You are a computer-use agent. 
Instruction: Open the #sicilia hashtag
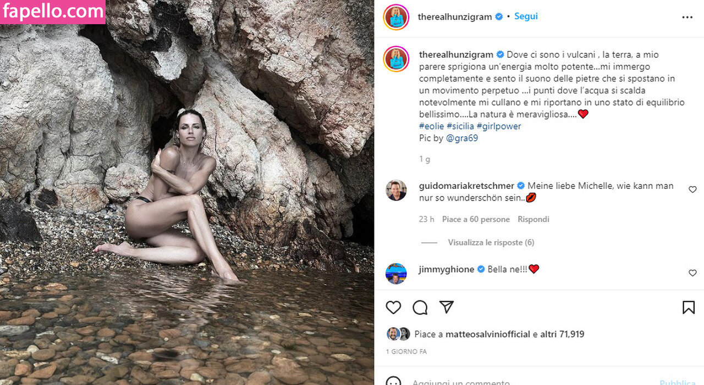point(460,126)
